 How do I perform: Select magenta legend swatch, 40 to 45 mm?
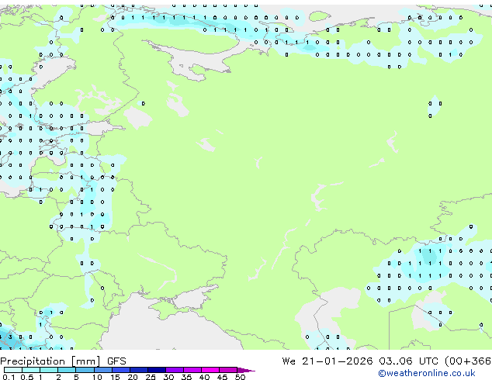point(210,370)
